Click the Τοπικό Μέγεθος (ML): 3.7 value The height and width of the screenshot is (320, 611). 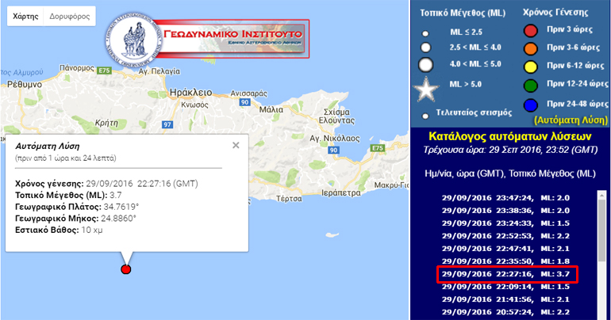point(116,195)
